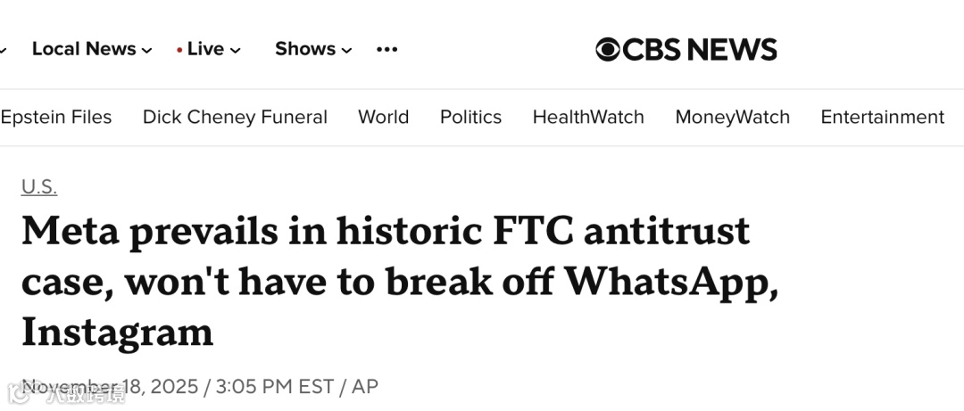Open the three-dot more options menu
964x411 pixels.
(386, 49)
